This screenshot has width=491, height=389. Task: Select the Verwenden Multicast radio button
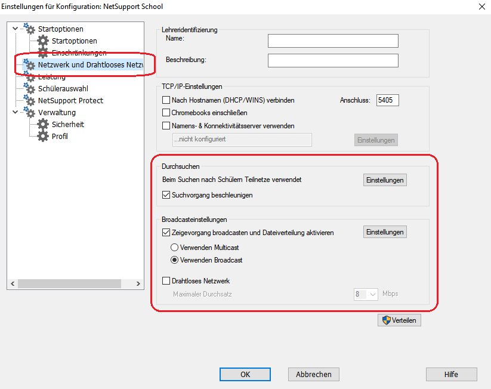(x=174, y=248)
